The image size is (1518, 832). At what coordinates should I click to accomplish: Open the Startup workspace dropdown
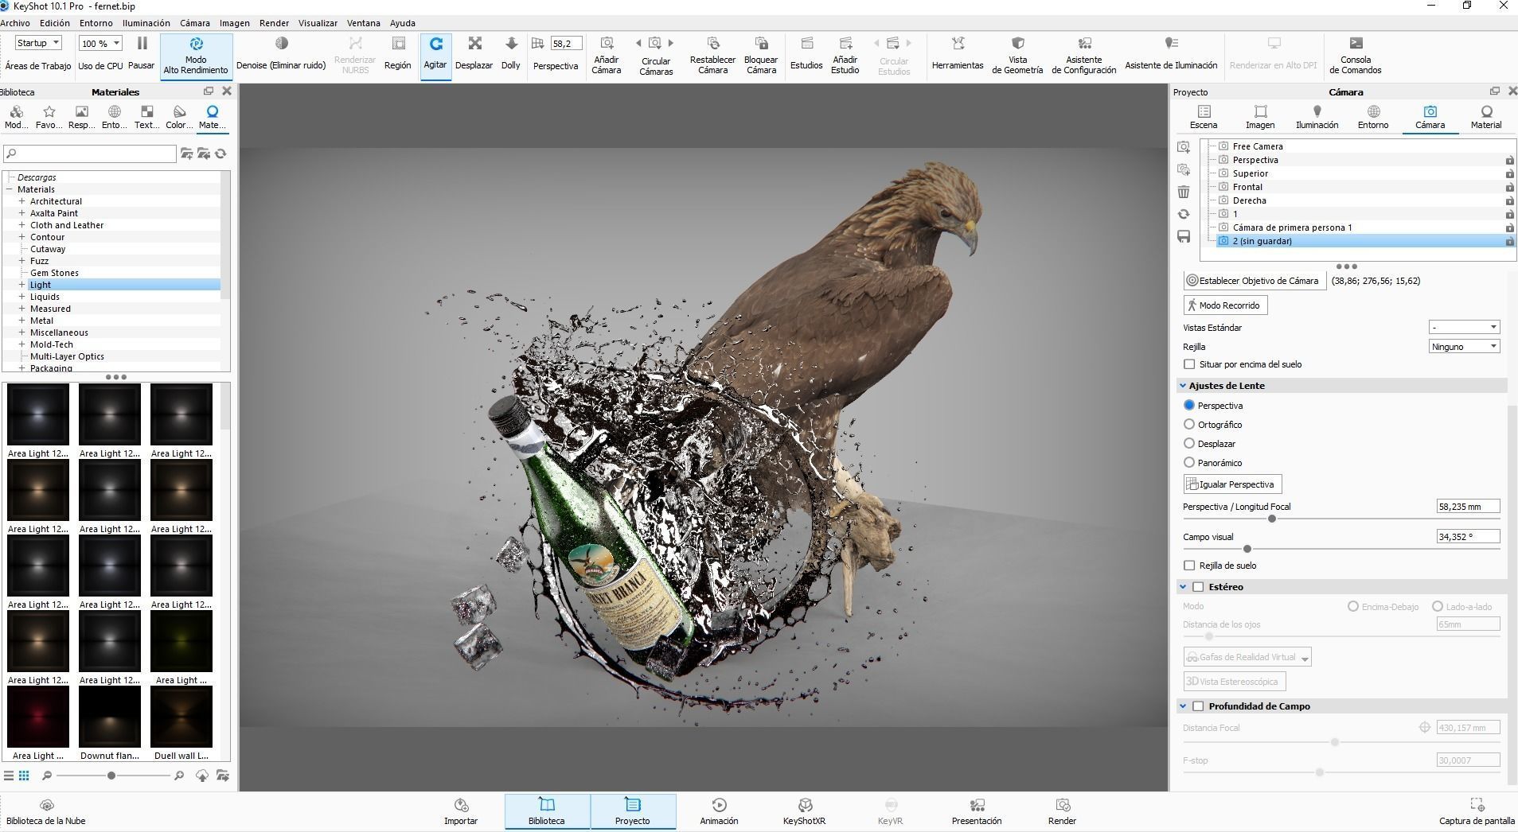38,43
